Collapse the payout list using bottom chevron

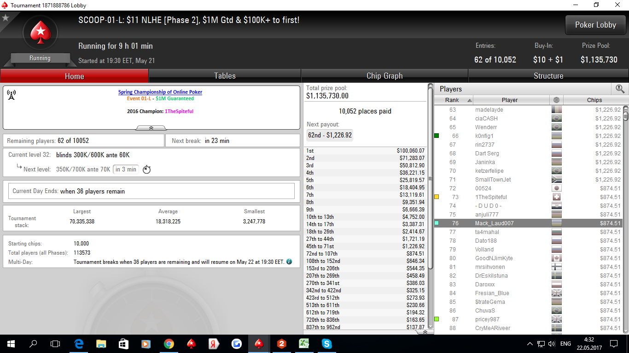425,332
